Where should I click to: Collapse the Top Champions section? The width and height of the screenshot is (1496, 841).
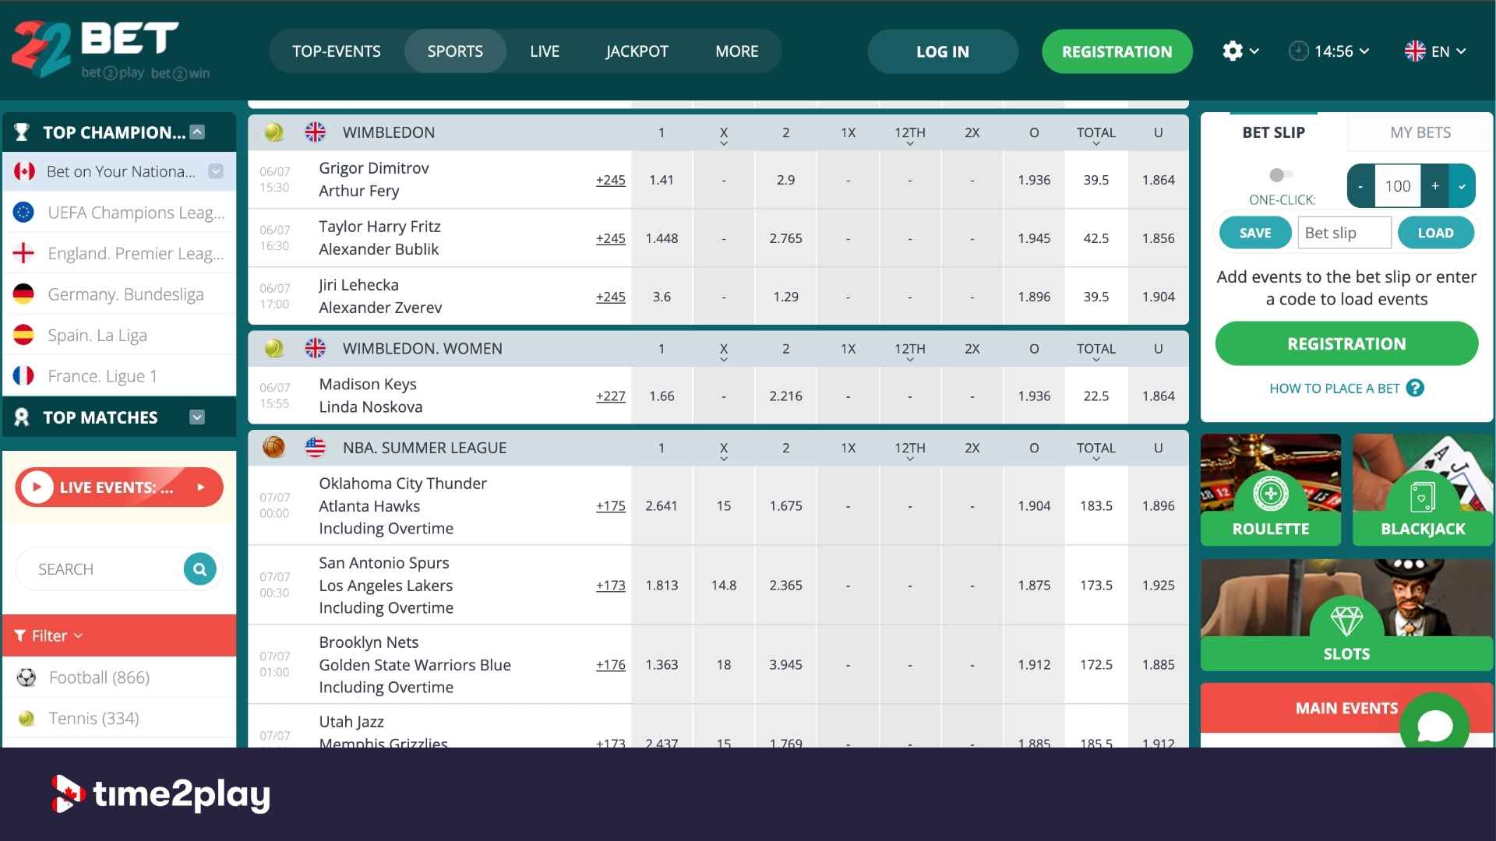pos(198,132)
